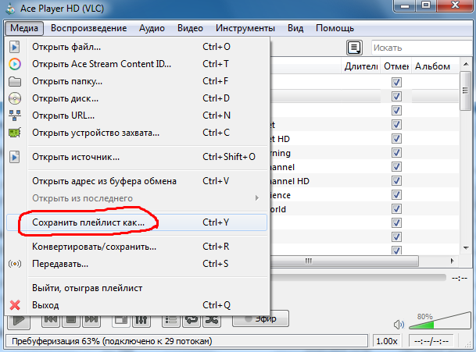Open the playlist view mode dropdown button
The height and width of the screenshot is (352, 476).
click(x=355, y=48)
